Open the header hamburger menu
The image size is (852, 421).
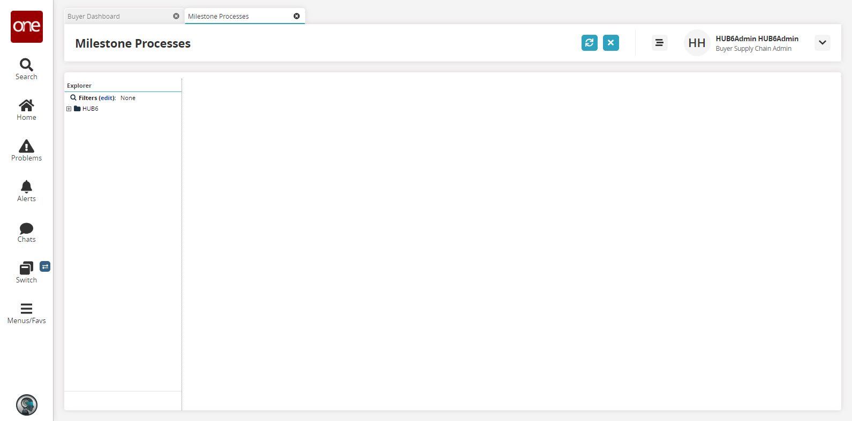tap(659, 43)
